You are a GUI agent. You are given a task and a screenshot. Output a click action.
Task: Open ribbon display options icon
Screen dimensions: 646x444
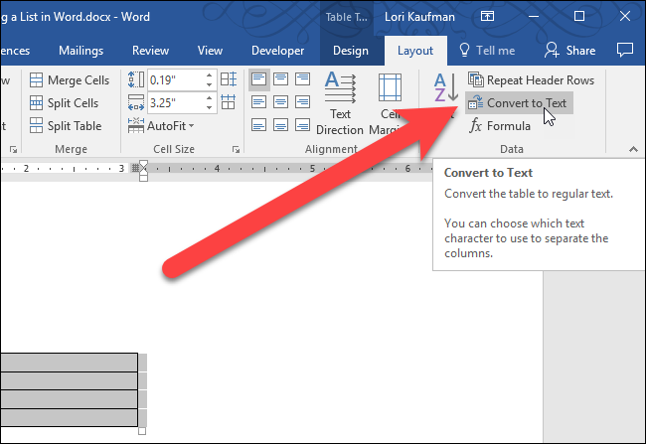click(487, 17)
